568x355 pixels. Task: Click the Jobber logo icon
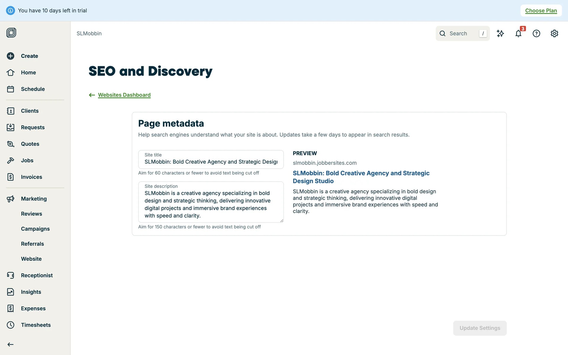11,33
